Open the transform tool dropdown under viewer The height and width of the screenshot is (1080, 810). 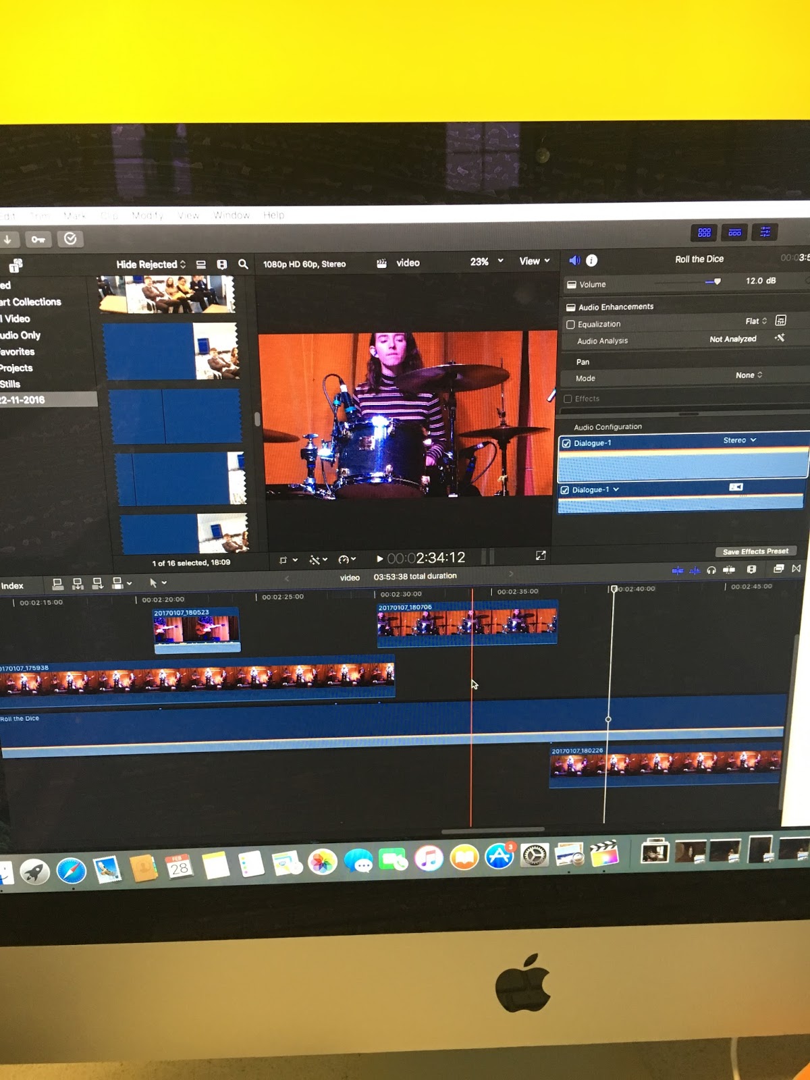coord(288,560)
